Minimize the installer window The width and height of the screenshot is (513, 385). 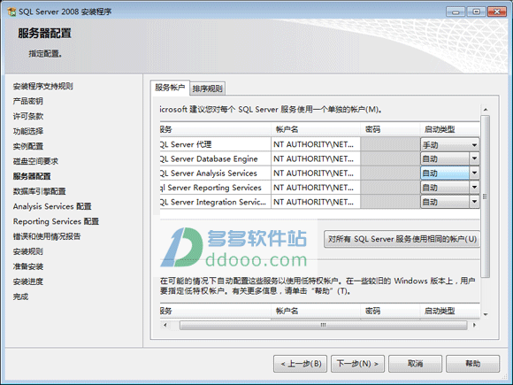(x=456, y=12)
